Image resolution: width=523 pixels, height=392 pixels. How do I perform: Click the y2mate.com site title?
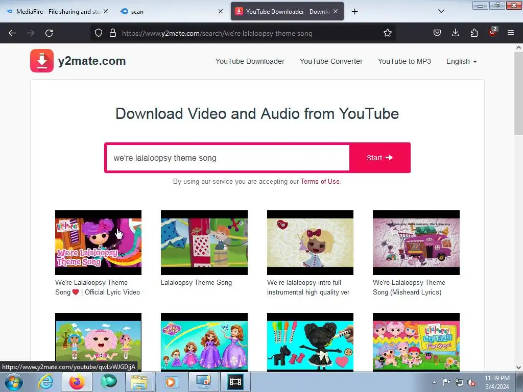point(92,61)
